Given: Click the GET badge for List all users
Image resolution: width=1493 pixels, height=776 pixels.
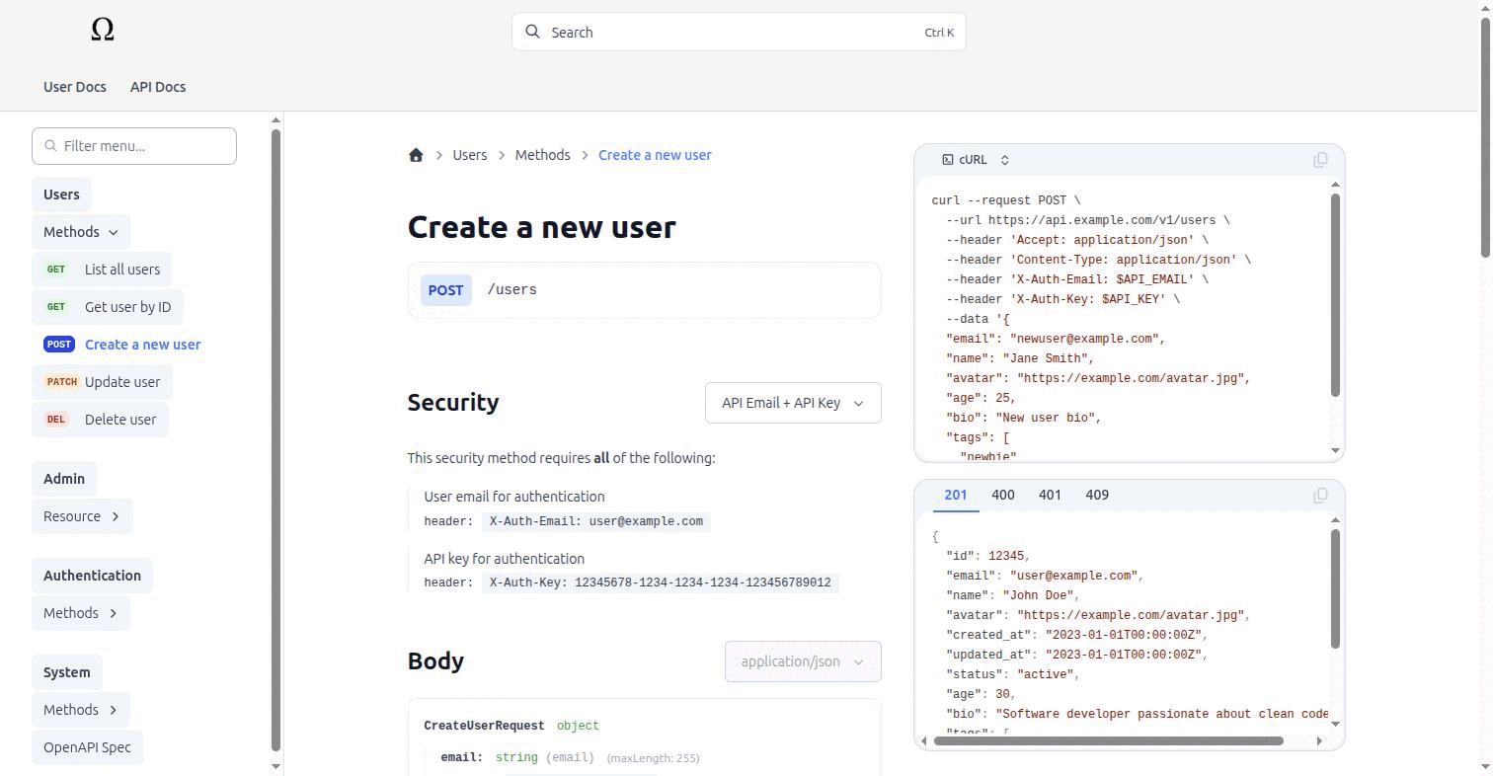Looking at the screenshot, I should coord(56,270).
